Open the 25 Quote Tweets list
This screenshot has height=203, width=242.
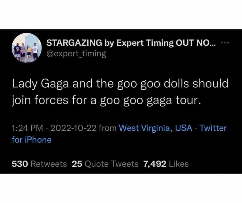click(x=105, y=164)
